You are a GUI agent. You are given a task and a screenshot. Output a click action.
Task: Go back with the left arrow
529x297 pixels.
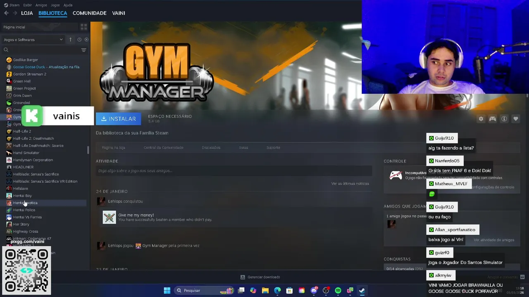click(x=6, y=13)
